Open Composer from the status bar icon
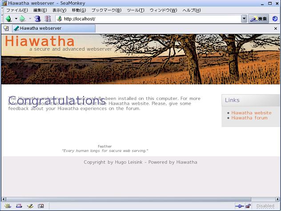 tap(30, 206)
